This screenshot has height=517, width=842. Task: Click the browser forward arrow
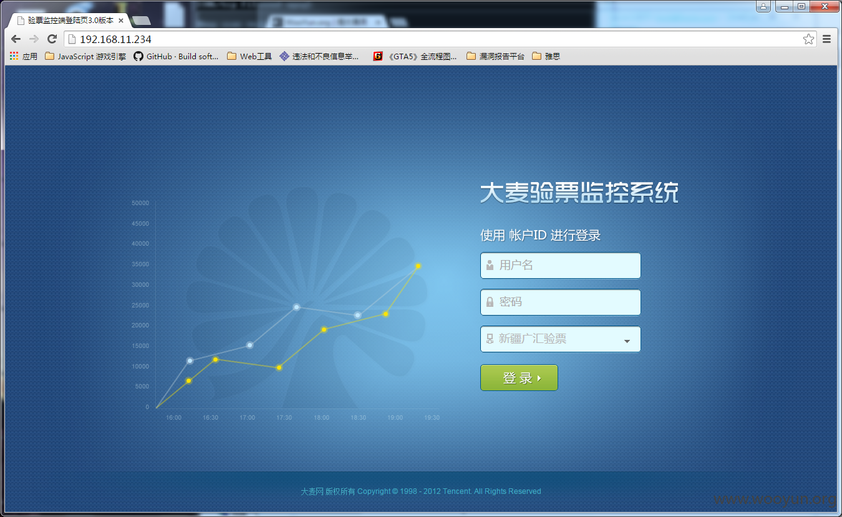click(34, 39)
